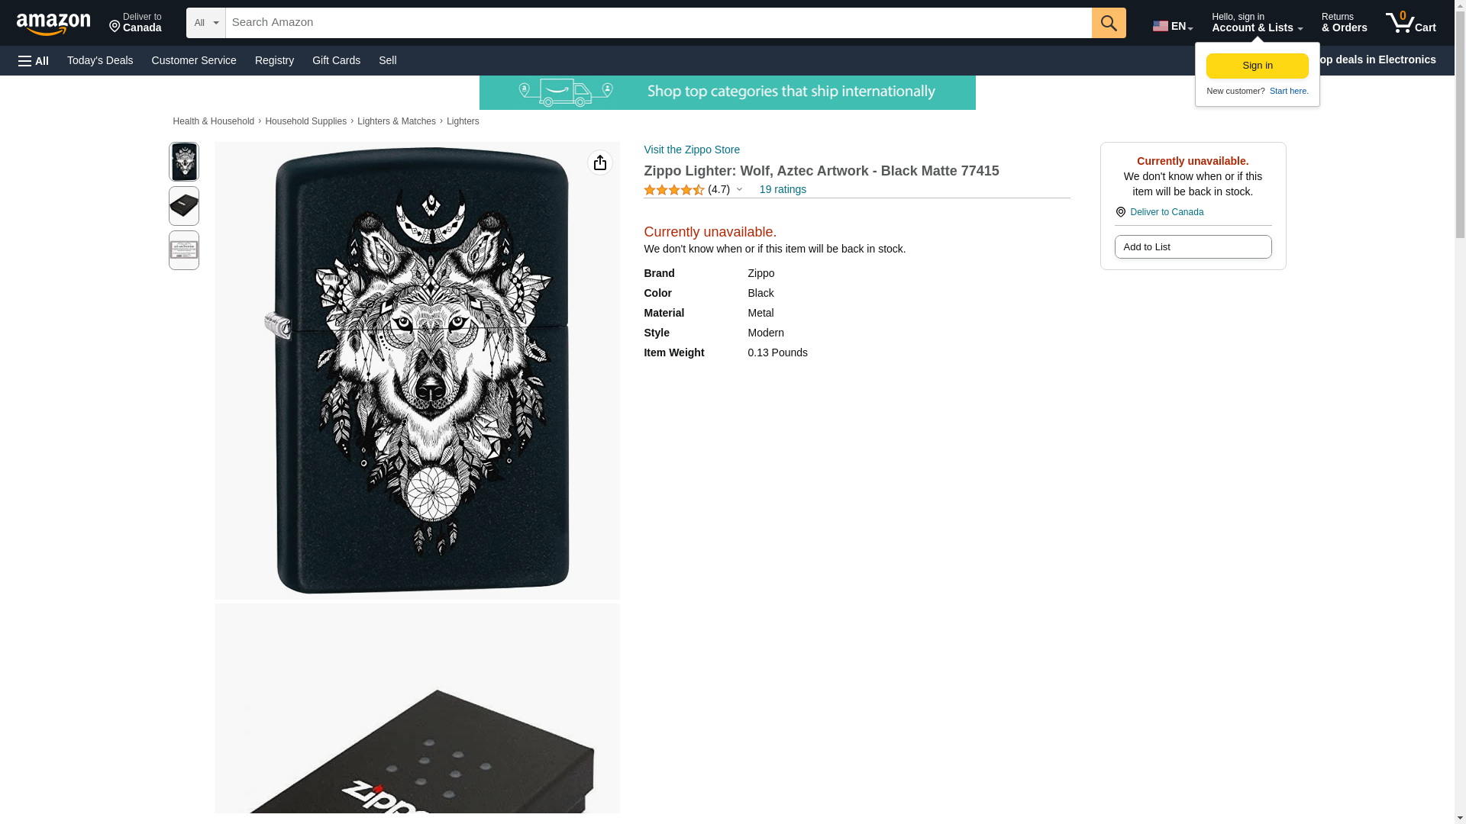
Task: Expand the search category All dropdown
Action: 206,23
